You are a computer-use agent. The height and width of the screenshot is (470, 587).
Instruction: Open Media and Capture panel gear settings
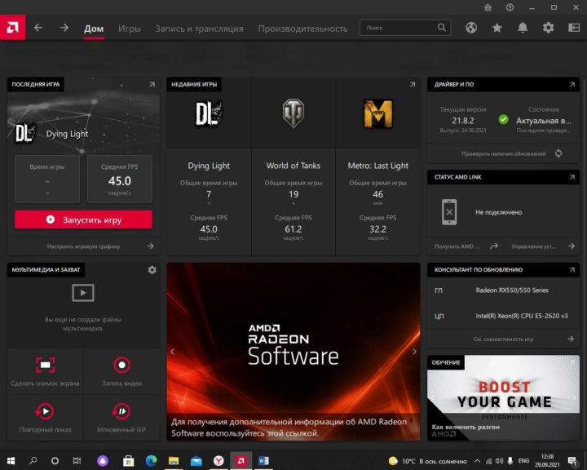tap(152, 269)
